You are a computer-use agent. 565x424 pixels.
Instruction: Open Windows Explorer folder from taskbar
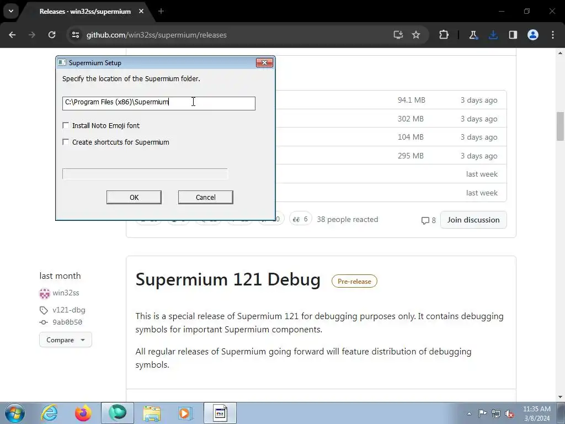[152, 413]
